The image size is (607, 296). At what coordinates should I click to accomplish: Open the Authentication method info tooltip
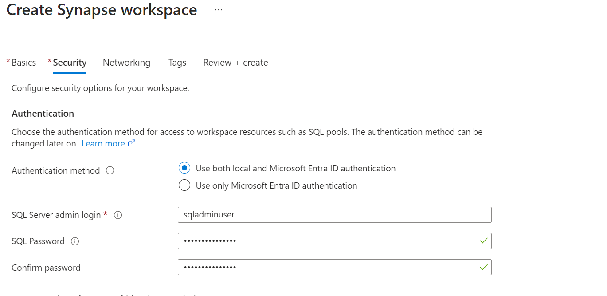click(x=110, y=170)
